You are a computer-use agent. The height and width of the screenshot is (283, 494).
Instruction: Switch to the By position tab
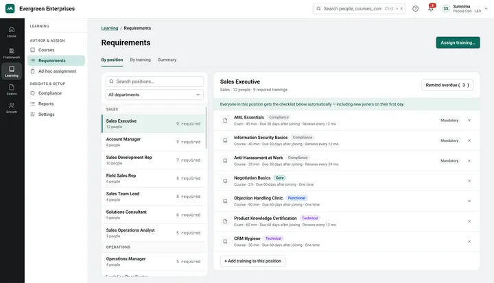click(112, 60)
